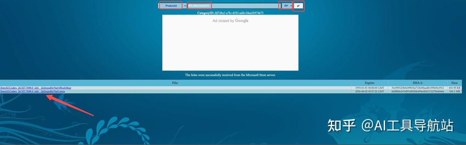Click the CategoryID value text
Screen dimensions: 466x145
click(239, 13)
